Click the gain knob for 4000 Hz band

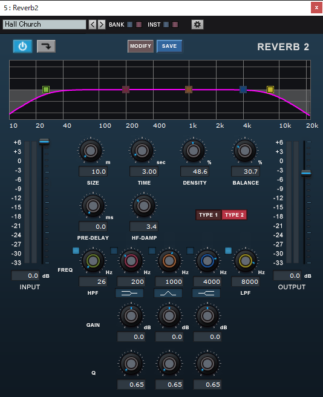tap(207, 316)
